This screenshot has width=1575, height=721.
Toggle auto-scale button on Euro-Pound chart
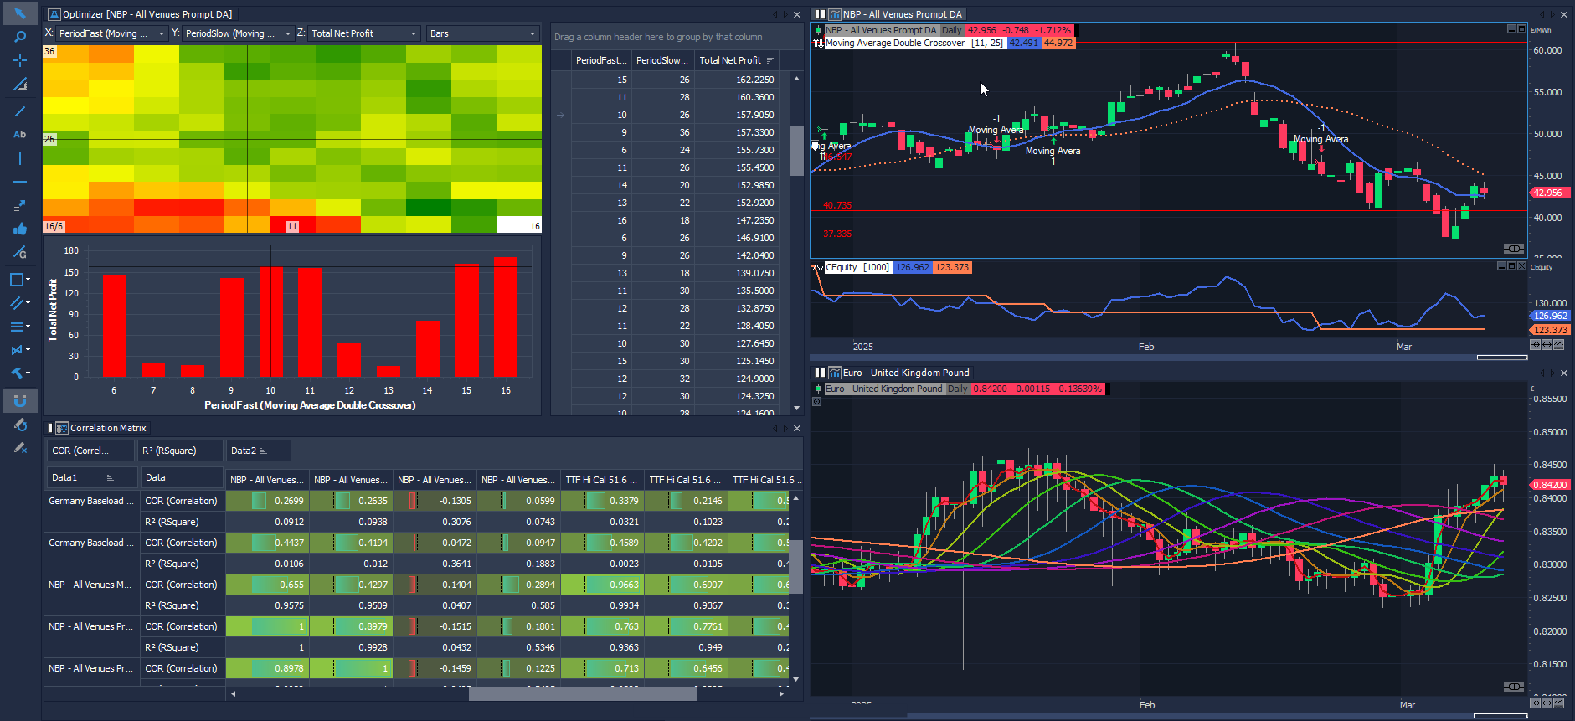coord(1512,687)
